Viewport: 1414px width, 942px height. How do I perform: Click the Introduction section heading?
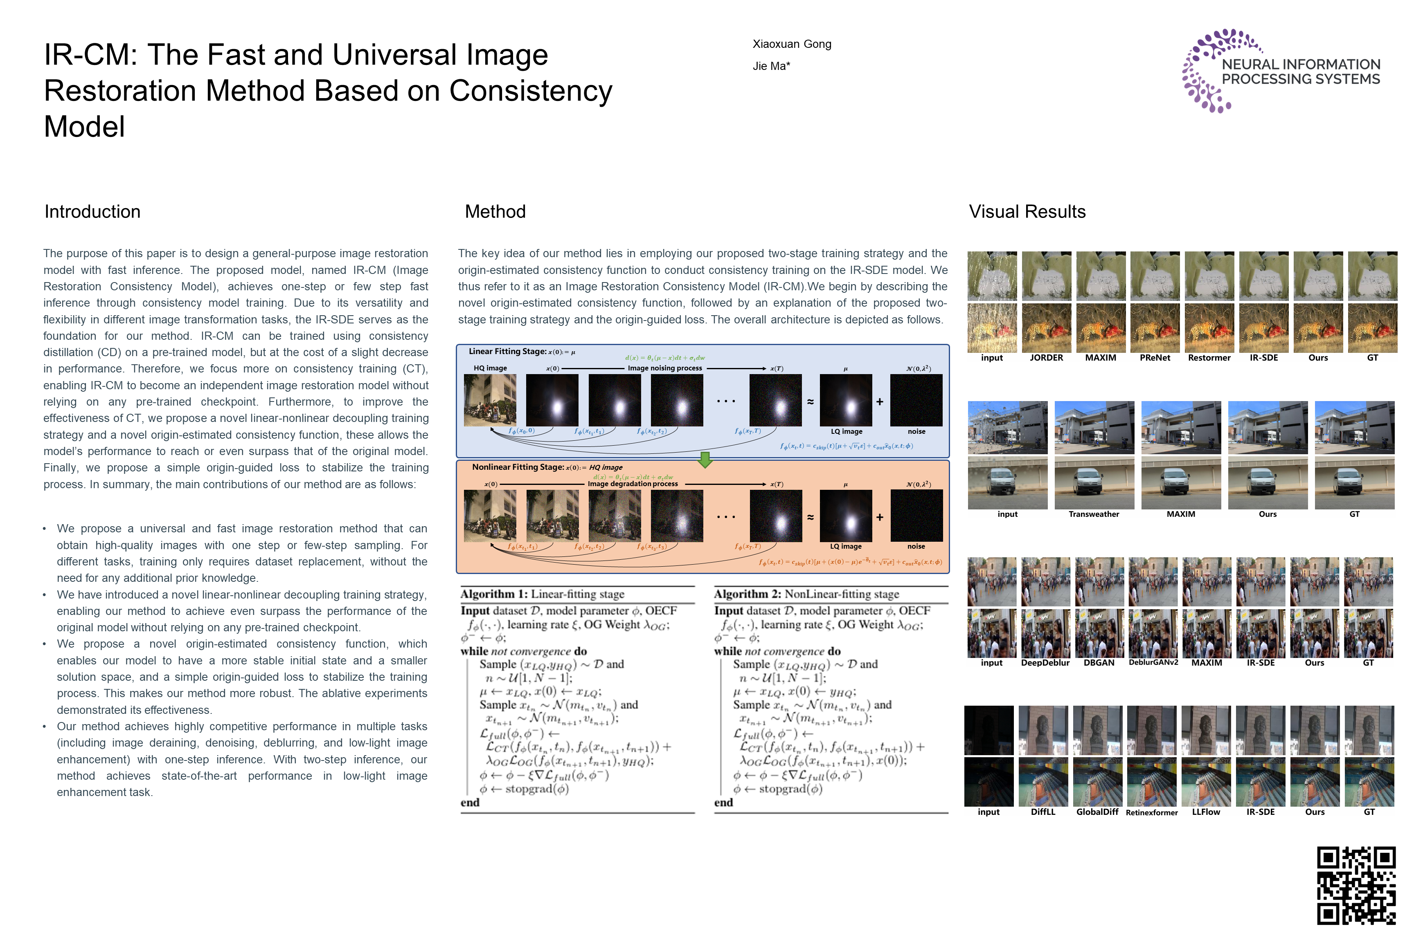pyautogui.click(x=92, y=211)
